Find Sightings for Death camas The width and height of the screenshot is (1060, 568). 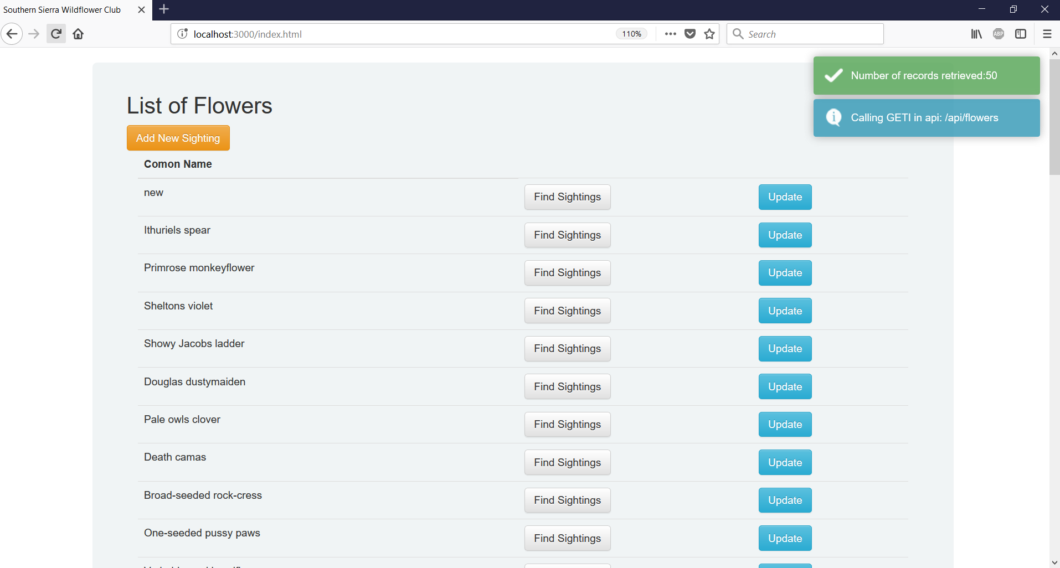568,462
